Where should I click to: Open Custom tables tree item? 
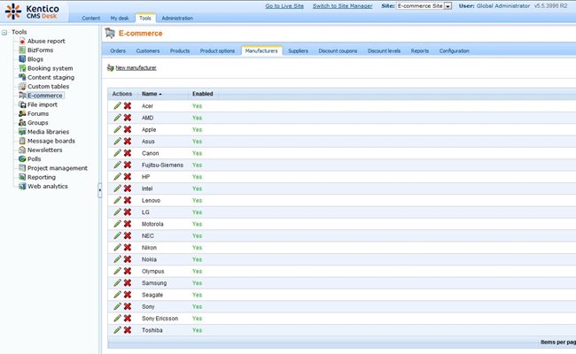[x=48, y=87]
